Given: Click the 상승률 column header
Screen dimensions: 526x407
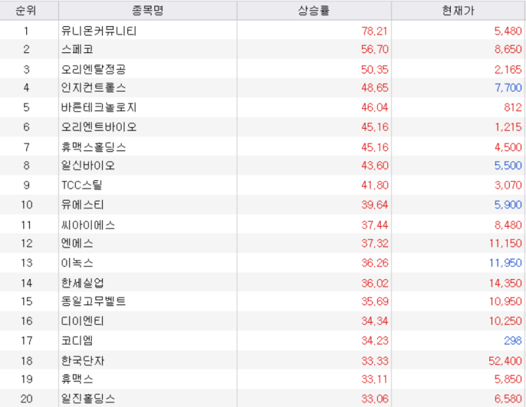Looking at the screenshot, I should click(x=314, y=11).
